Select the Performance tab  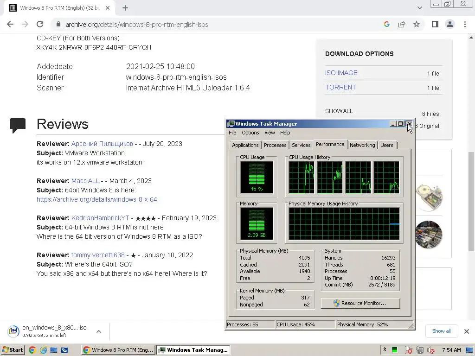(330, 145)
